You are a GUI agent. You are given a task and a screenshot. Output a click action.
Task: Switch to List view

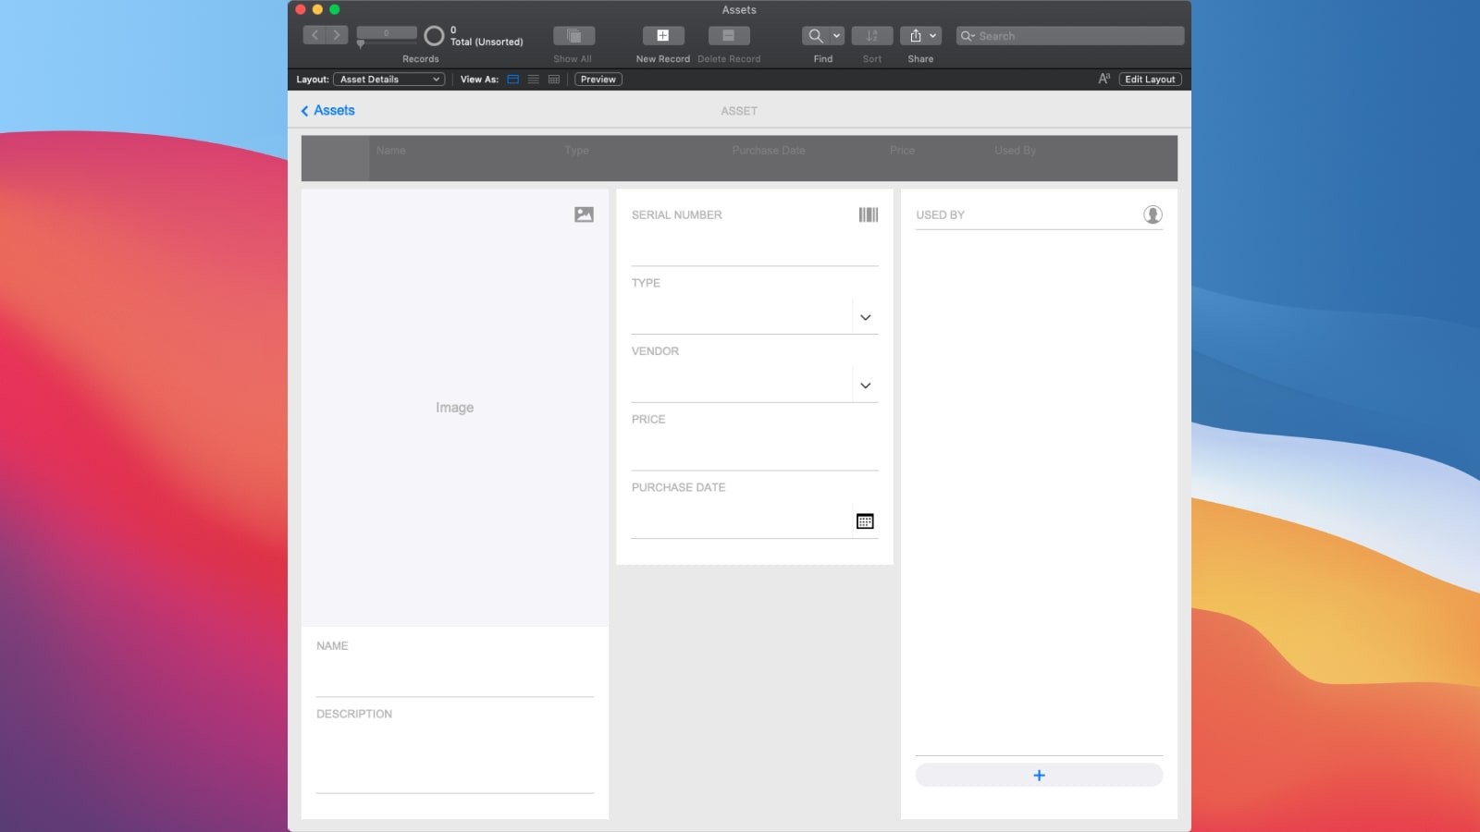533,80
